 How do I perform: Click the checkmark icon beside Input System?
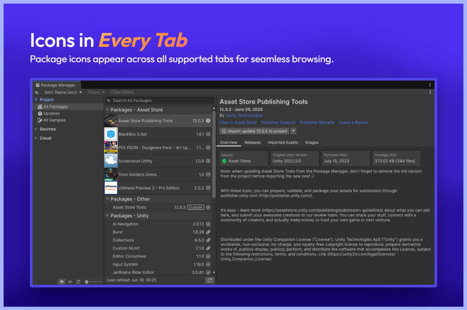click(x=208, y=265)
